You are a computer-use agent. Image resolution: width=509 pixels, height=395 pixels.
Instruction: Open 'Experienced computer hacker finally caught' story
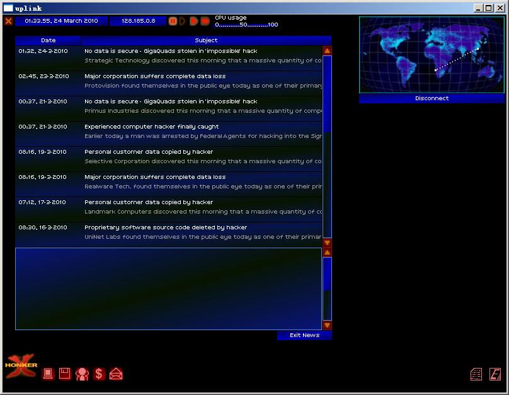pos(168,134)
